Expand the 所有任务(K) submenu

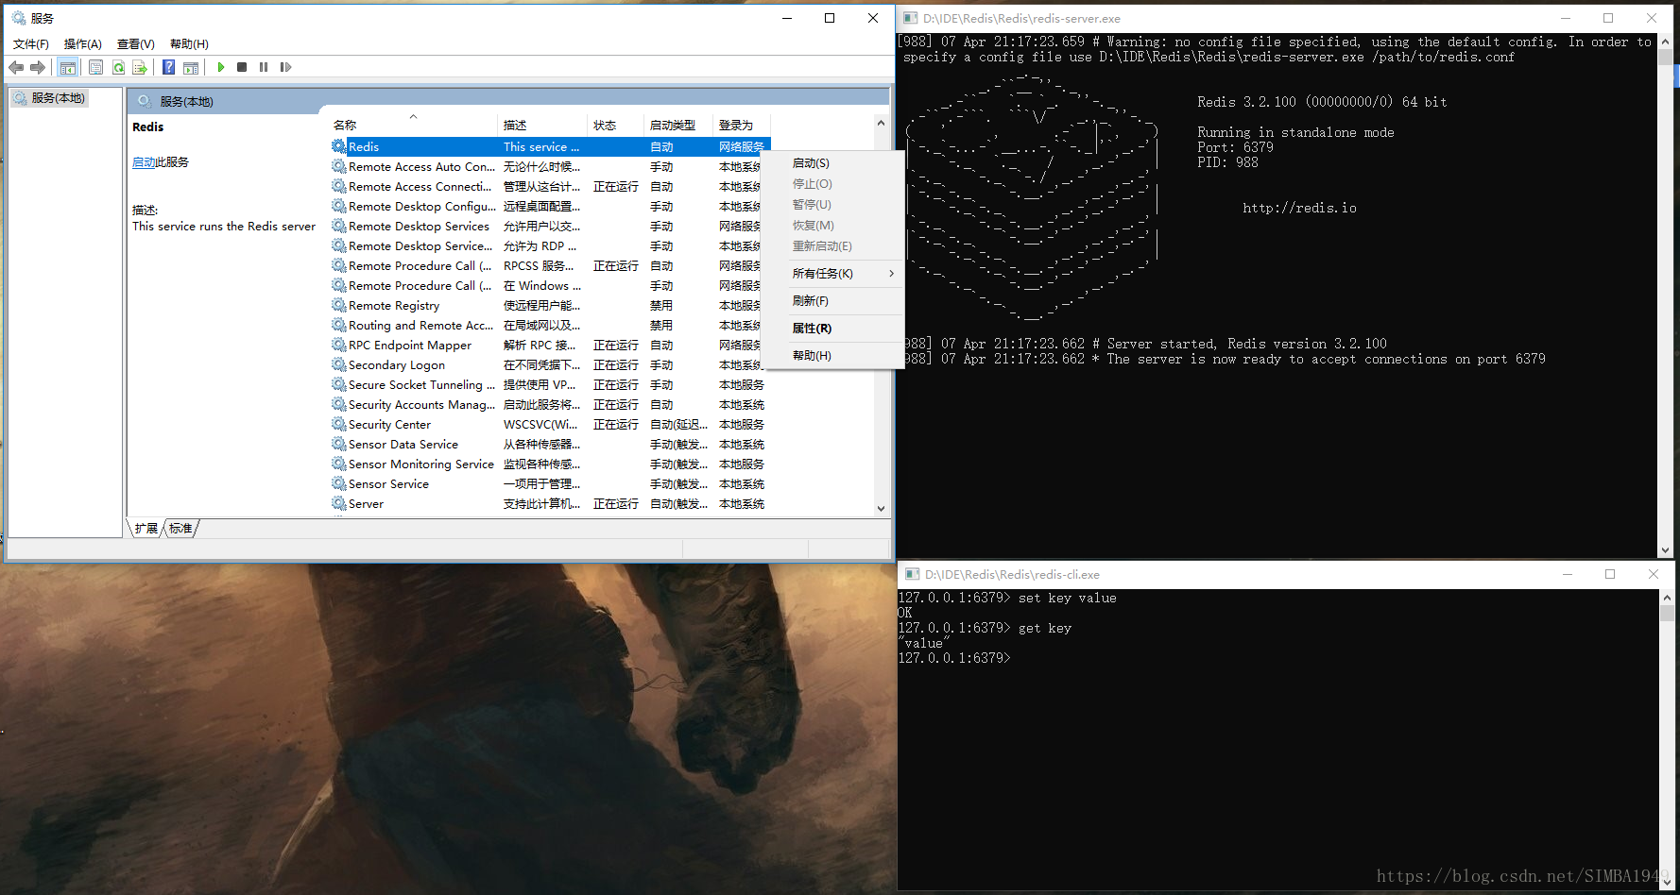point(834,274)
